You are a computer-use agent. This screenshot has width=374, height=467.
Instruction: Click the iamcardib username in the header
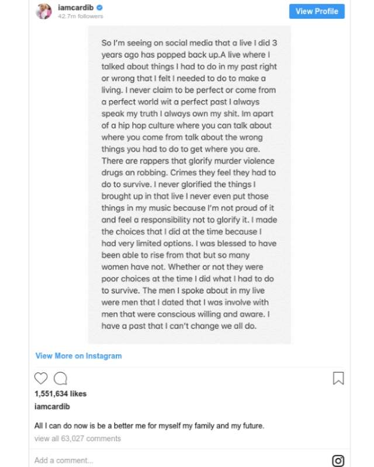pyautogui.click(x=75, y=8)
